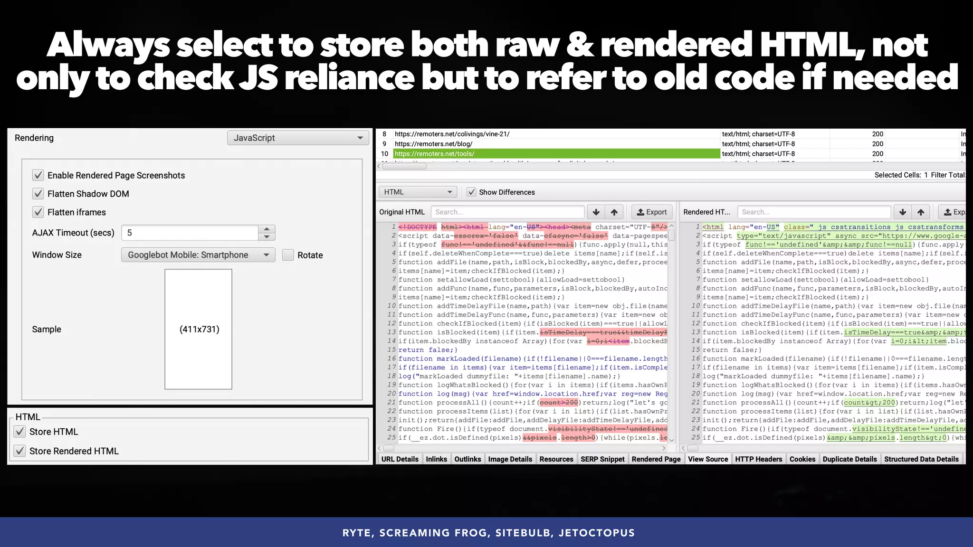
Task: Click Original HTML horizontal scrollbar thumb
Action: [x=389, y=448]
